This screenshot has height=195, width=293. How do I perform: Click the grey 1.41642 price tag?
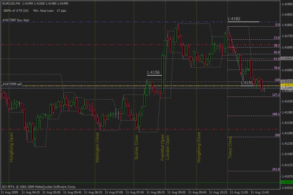tap(287, 58)
